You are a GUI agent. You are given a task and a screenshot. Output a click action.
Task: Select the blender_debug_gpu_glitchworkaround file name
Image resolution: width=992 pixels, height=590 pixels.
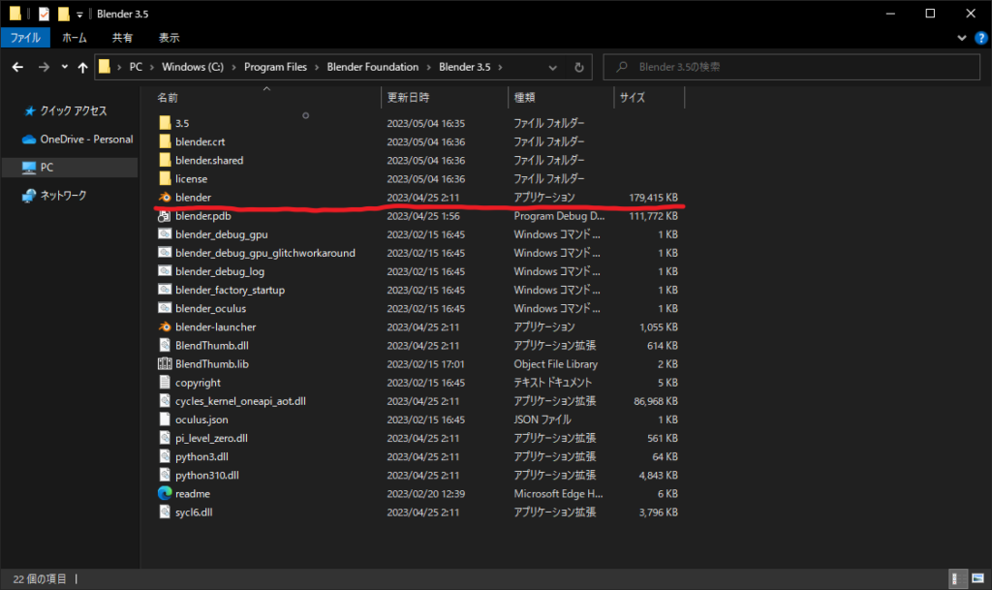265,253
